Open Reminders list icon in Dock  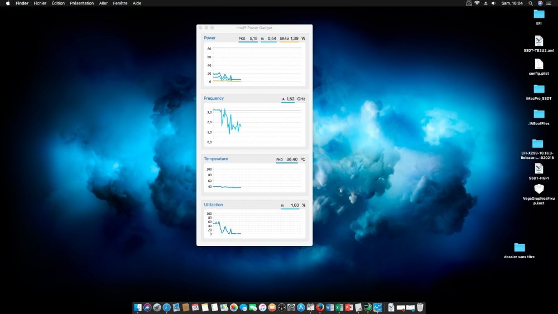click(x=215, y=307)
